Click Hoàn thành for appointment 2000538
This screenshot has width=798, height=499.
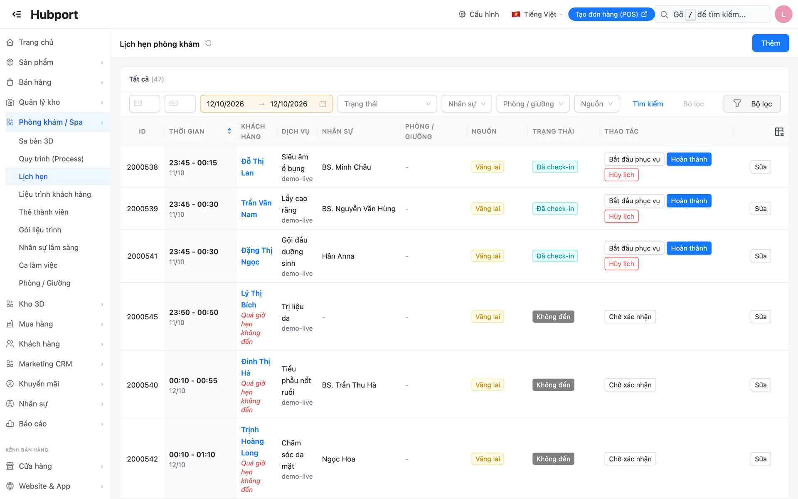tap(689, 159)
